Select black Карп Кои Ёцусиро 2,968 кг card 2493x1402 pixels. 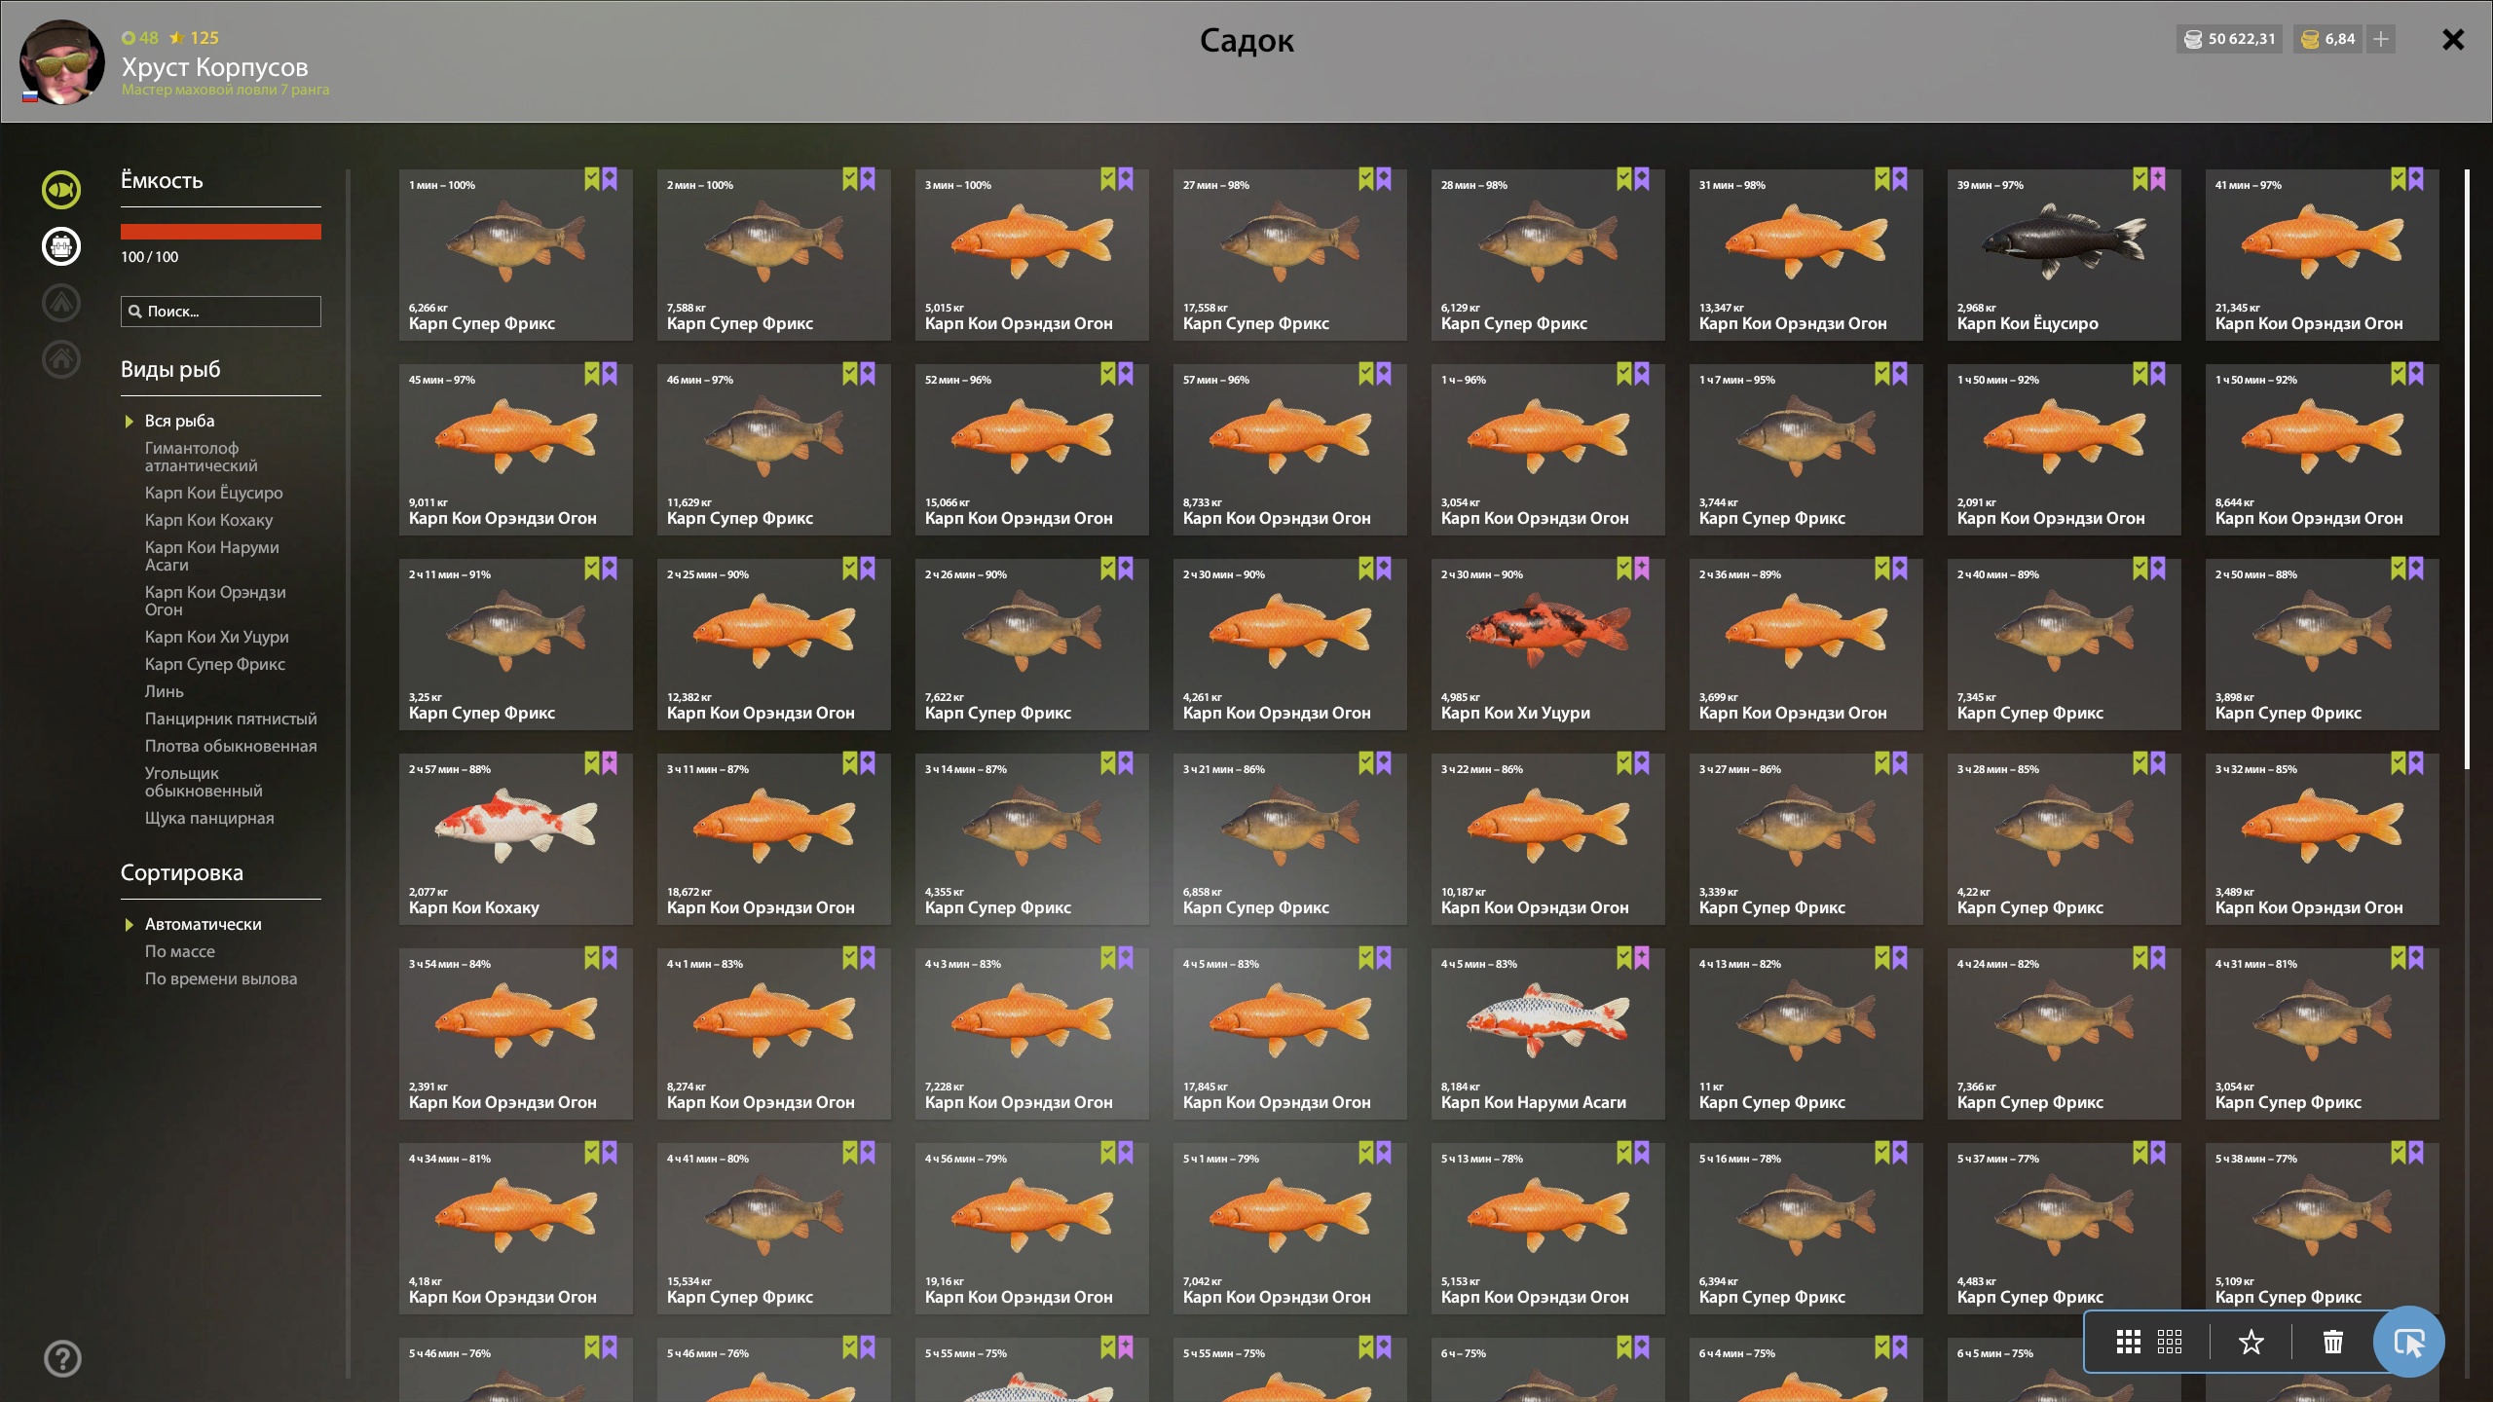click(x=2065, y=255)
